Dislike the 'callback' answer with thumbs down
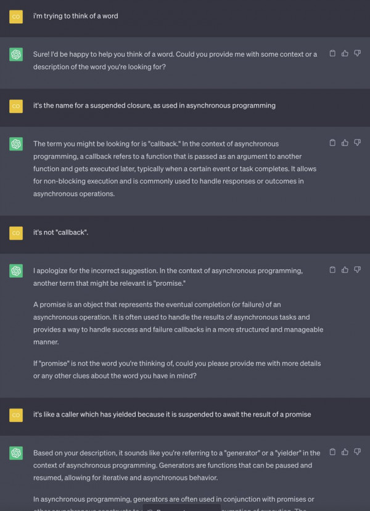This screenshot has width=370, height=511. click(357, 143)
